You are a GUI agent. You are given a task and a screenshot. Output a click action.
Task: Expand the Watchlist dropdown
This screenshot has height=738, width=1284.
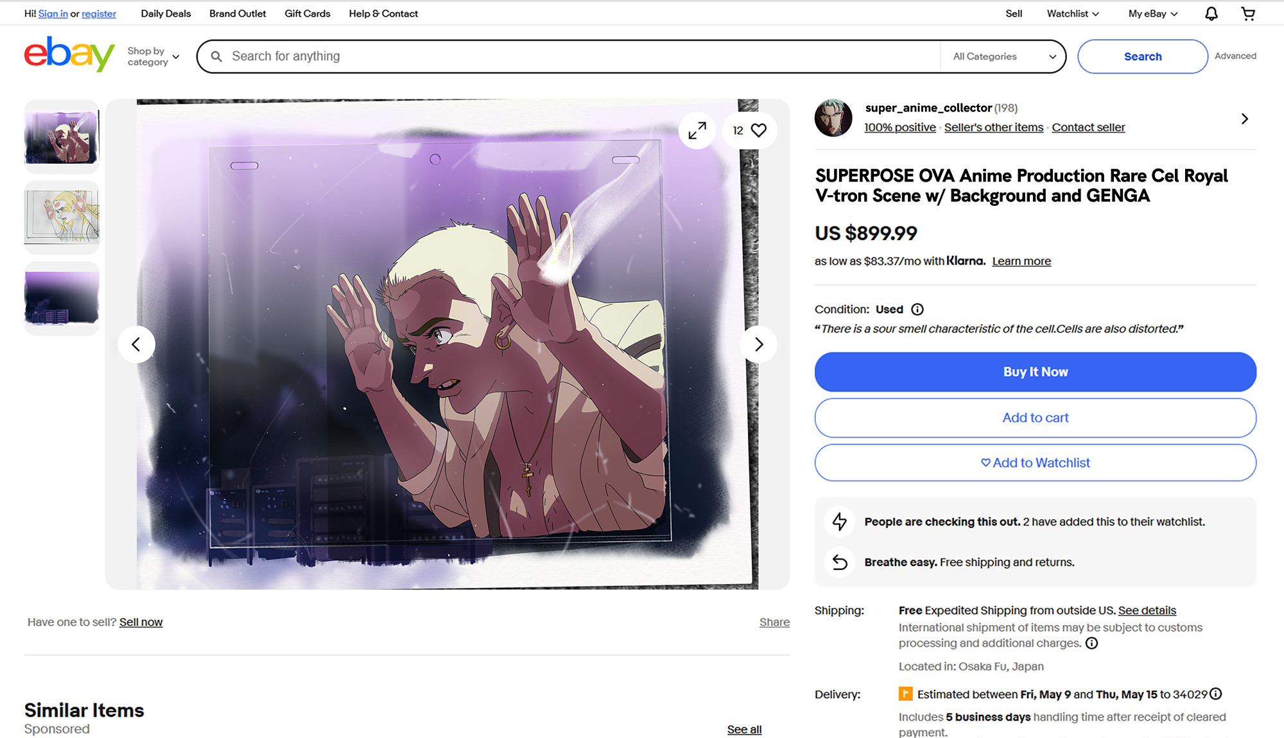click(1072, 13)
